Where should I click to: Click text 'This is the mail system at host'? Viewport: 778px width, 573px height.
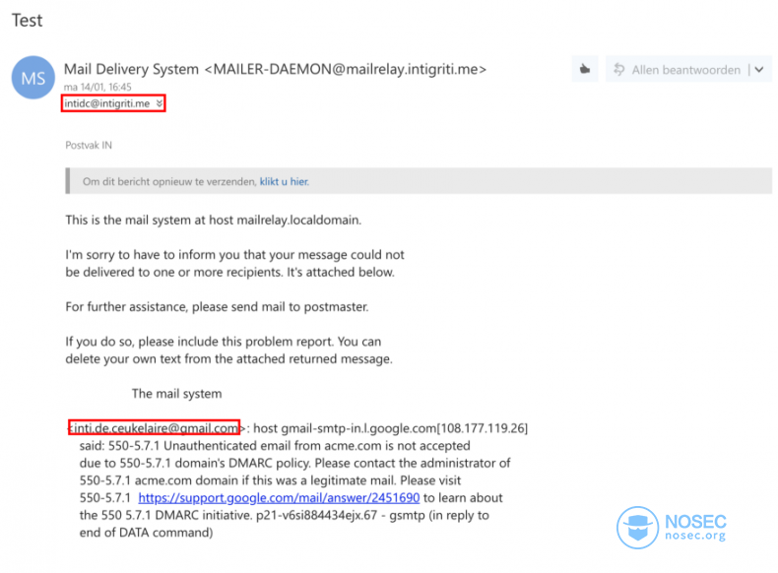click(x=150, y=220)
